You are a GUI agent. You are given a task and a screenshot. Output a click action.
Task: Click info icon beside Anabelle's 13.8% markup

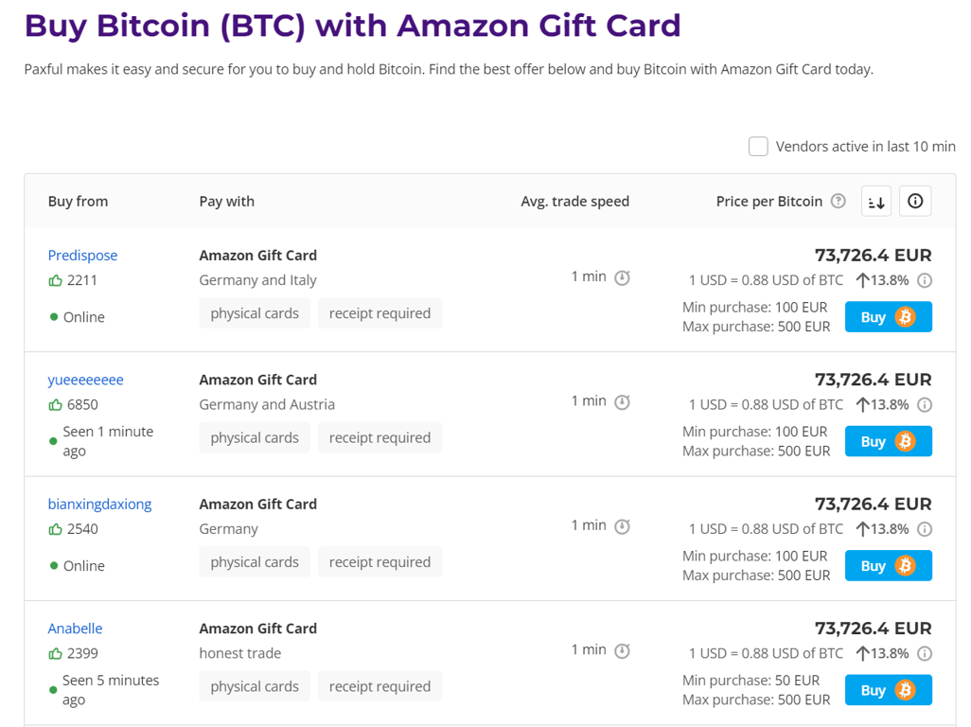(x=925, y=653)
